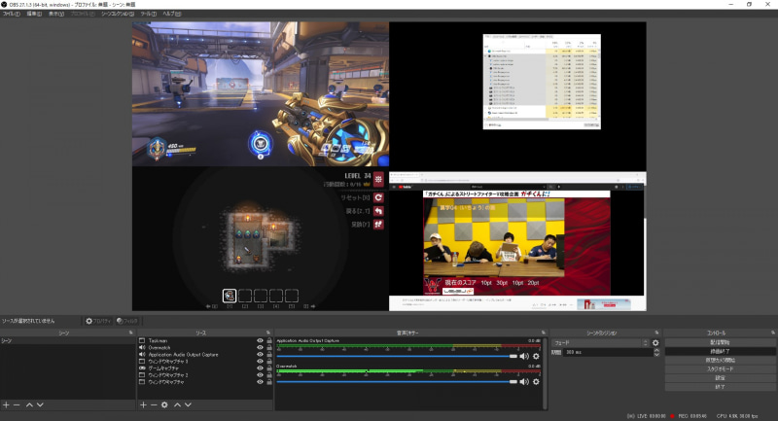
Task: Toggle lock on the Overwatch audio source
Action: coord(269,348)
